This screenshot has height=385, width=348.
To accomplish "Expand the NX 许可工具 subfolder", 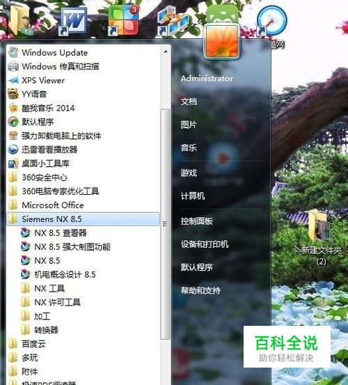I will [84, 302].
